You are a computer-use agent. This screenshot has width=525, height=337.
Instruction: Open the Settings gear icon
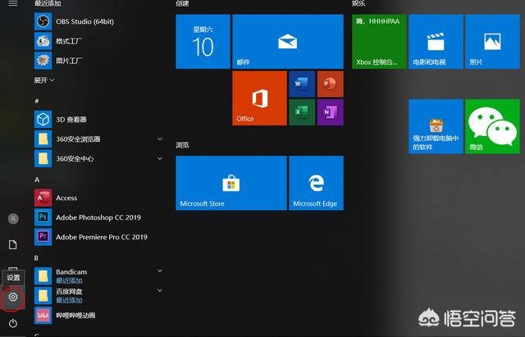point(12,298)
